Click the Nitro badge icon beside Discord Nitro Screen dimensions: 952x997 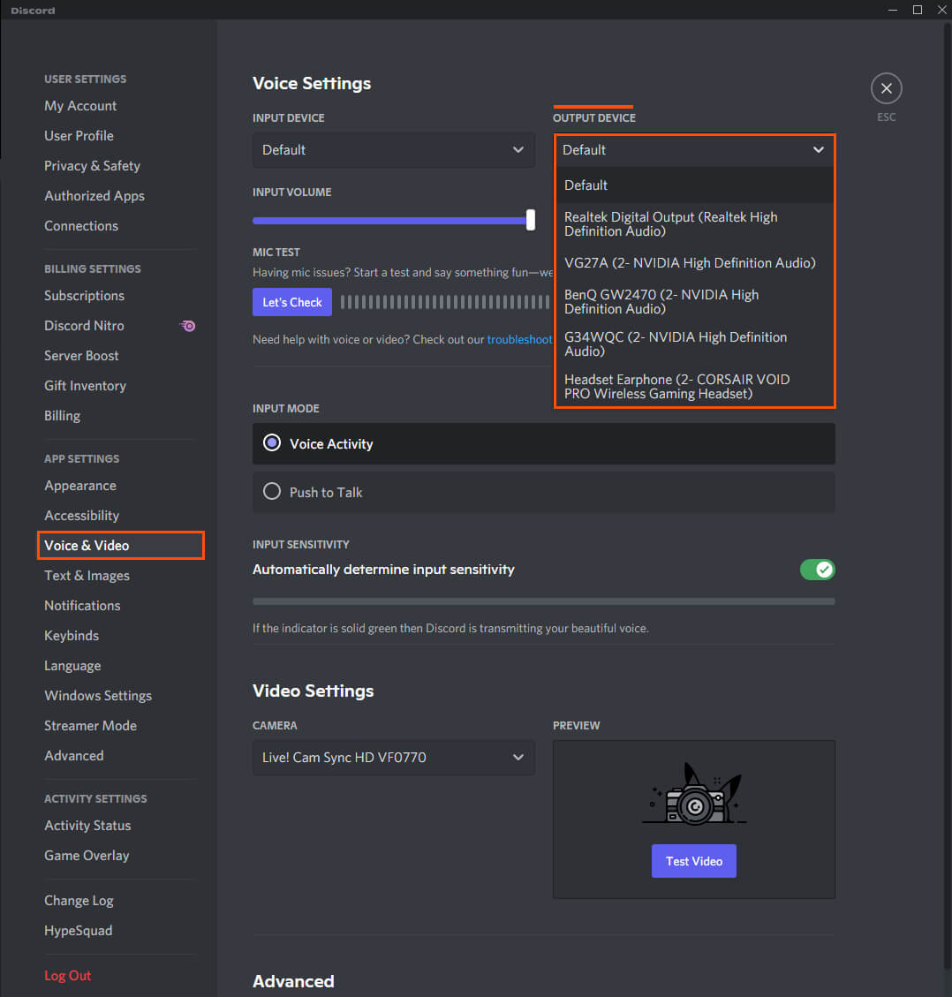coord(187,326)
